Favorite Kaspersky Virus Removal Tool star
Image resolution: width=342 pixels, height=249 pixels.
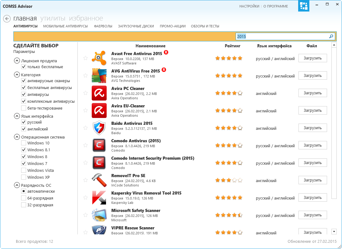(x=85, y=197)
